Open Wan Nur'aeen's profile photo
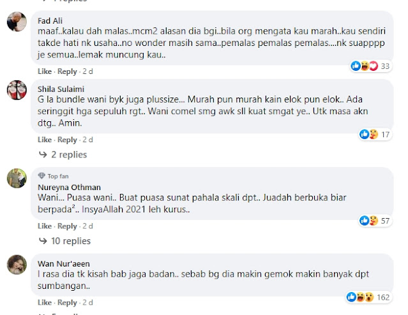The height and width of the screenshot is (315, 408). coord(17,265)
